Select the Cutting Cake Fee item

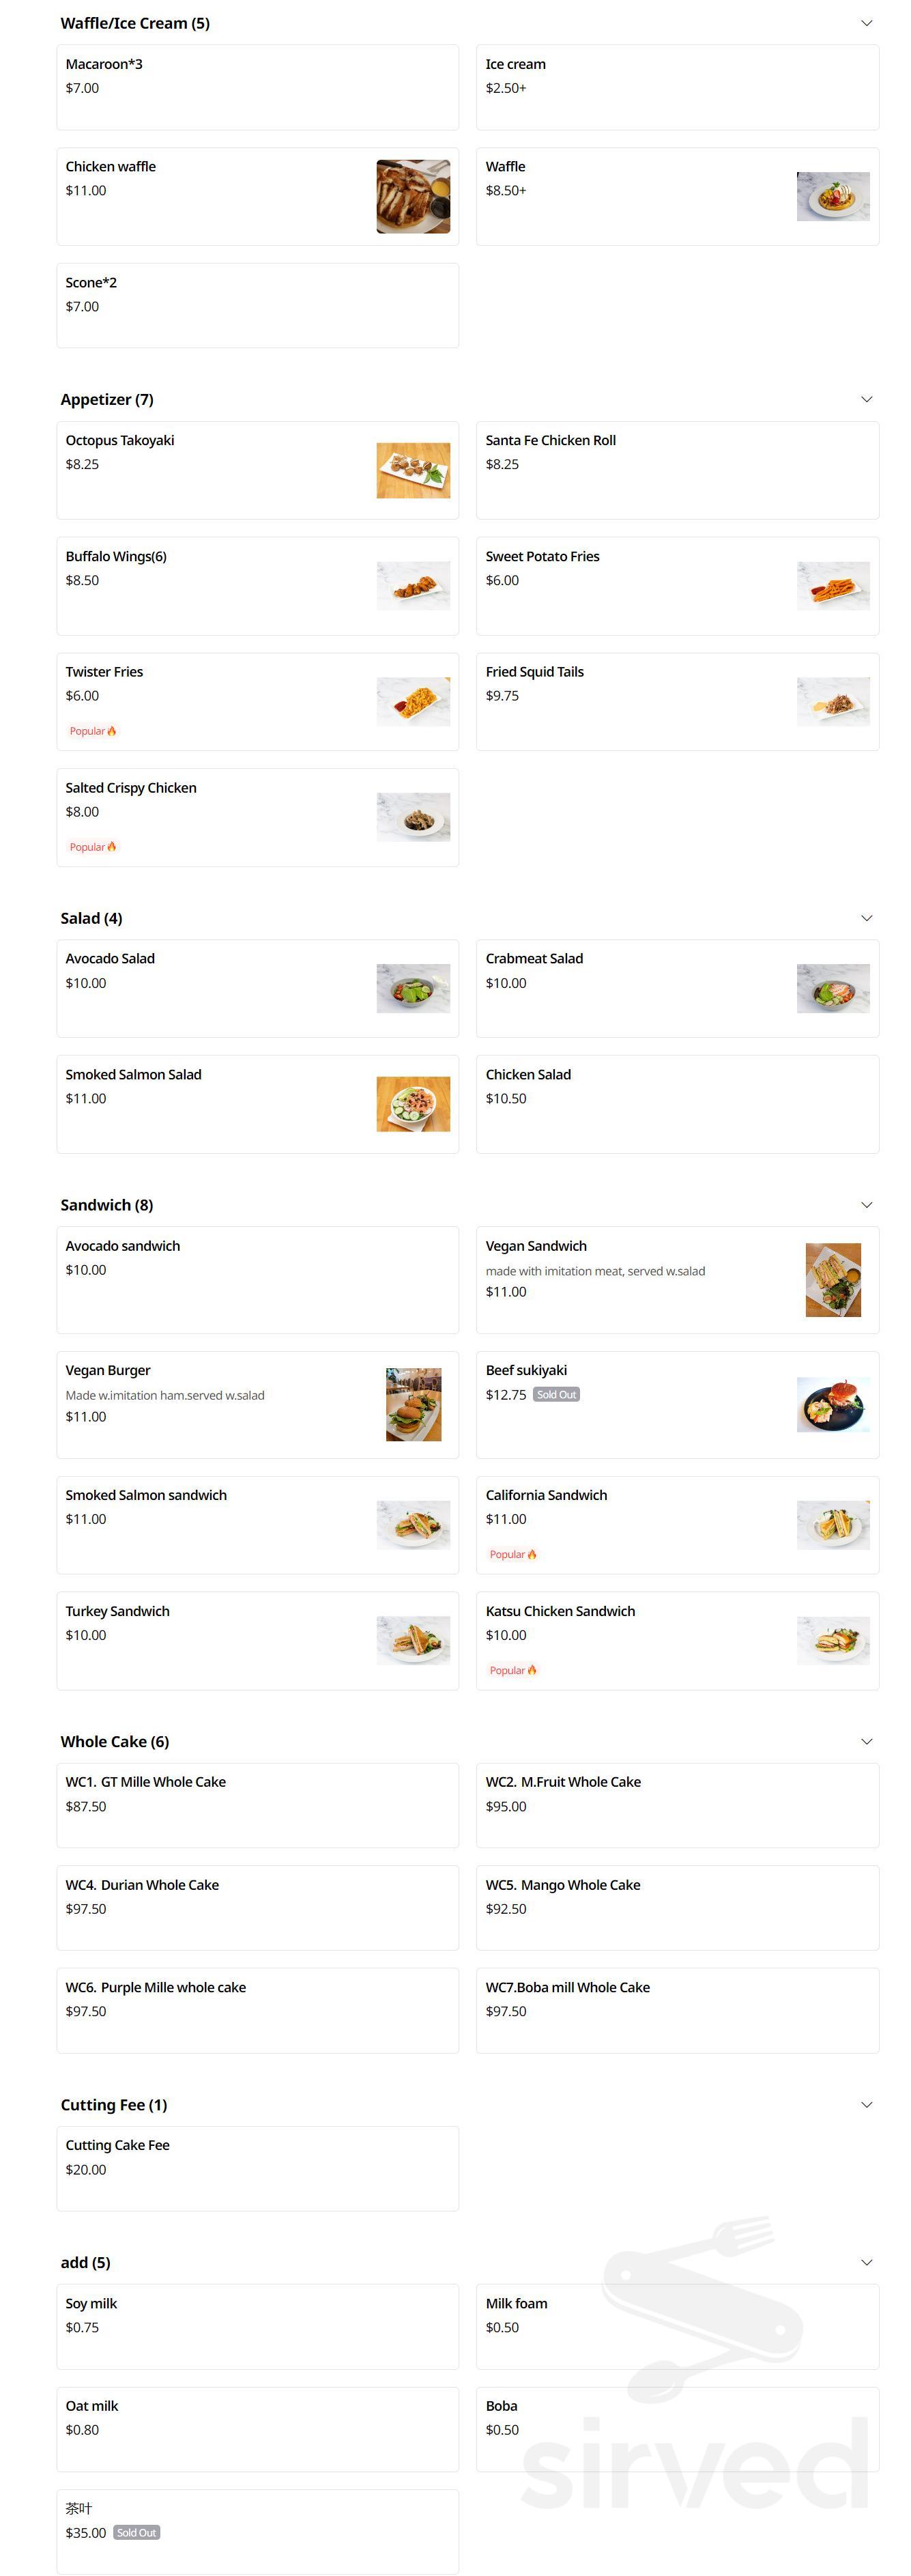click(258, 2168)
